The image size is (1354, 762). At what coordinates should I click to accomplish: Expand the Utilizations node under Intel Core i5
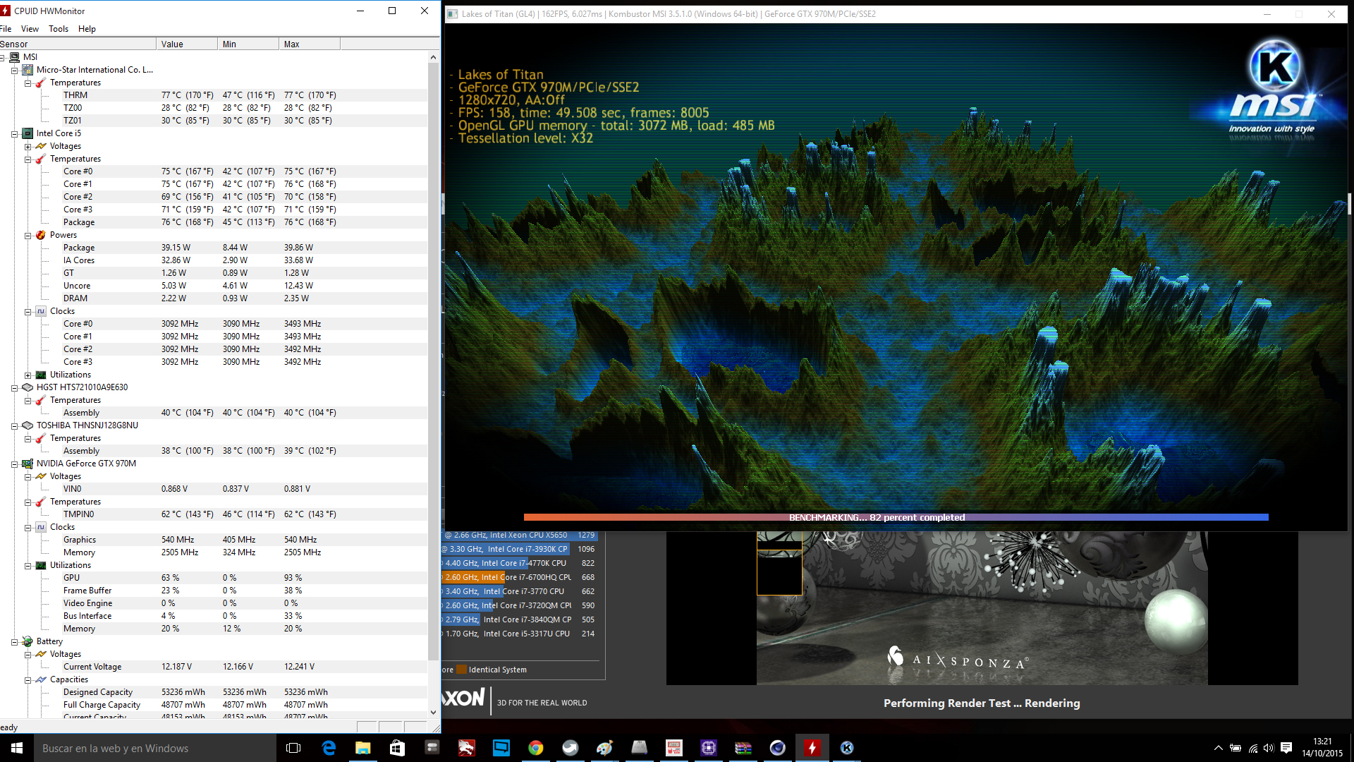(x=28, y=375)
